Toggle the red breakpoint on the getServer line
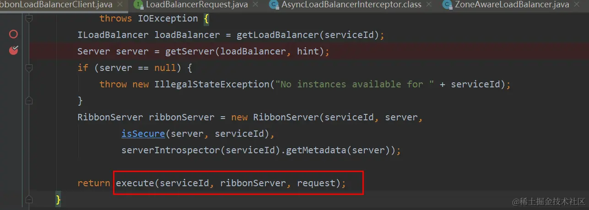The height and width of the screenshot is (210, 589). click(13, 50)
